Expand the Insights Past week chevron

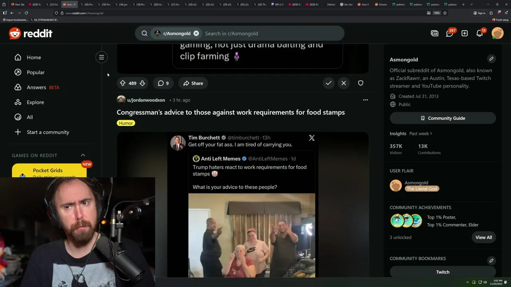click(431, 134)
